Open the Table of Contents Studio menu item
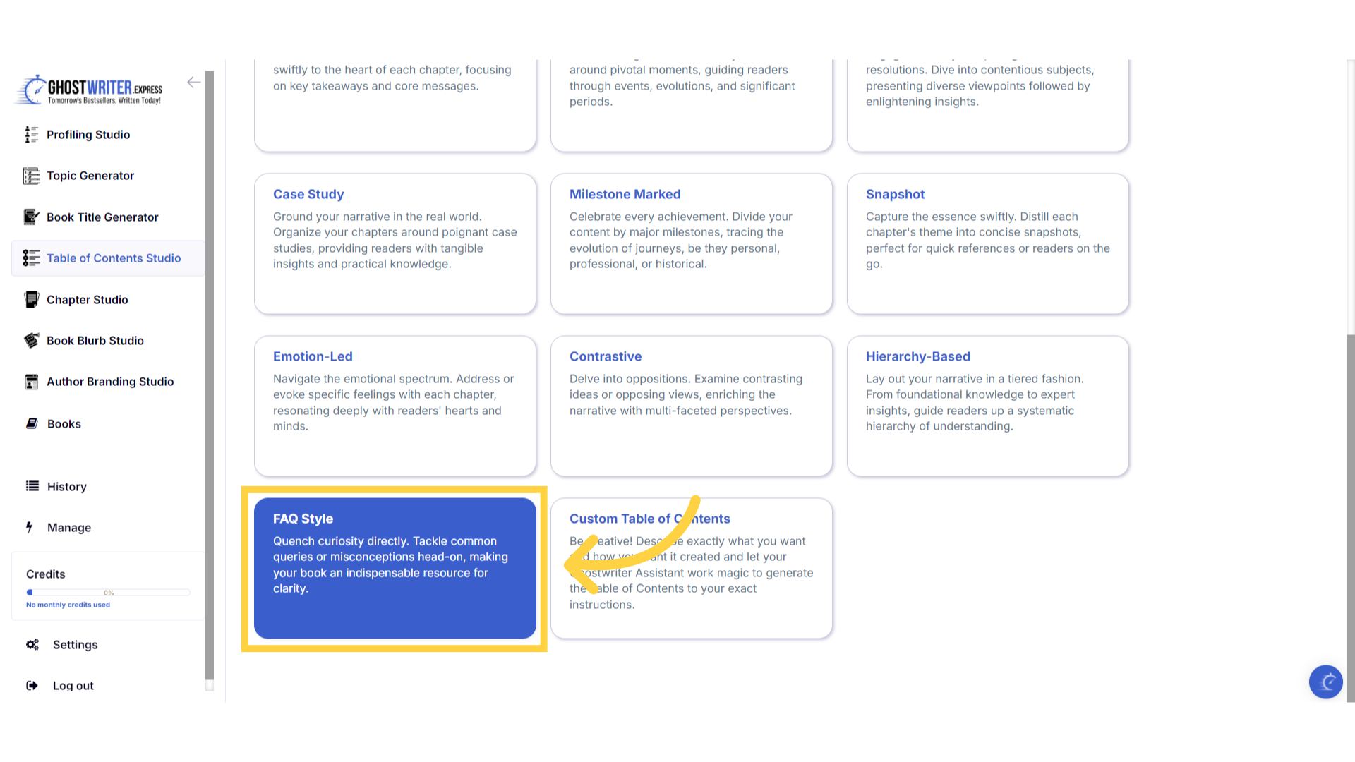 click(113, 258)
